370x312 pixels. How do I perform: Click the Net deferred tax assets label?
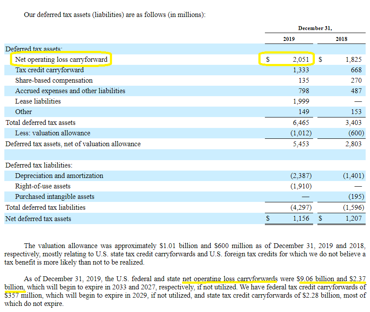(38, 218)
